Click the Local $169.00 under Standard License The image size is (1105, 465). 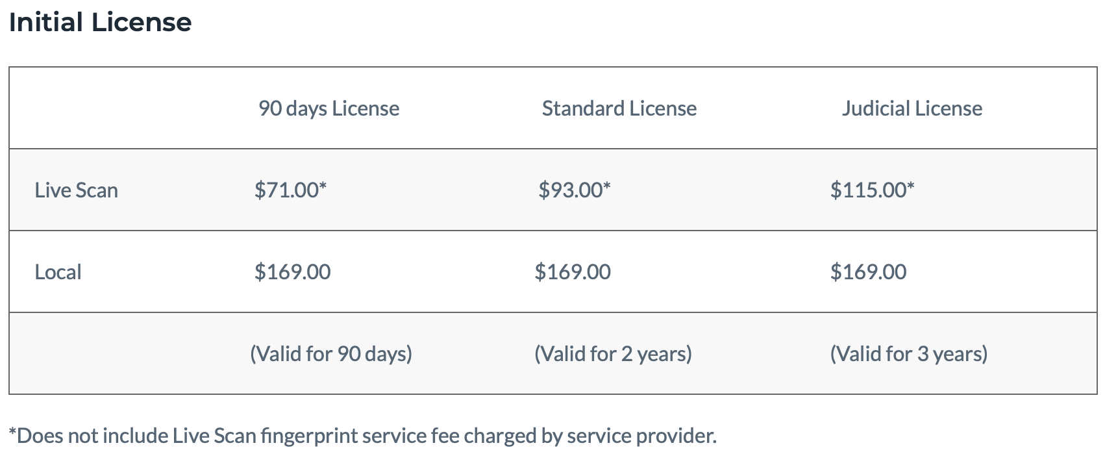[573, 272]
